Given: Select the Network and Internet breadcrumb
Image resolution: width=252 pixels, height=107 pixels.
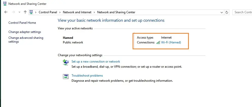Looking at the screenshot, I should (x=77, y=12).
